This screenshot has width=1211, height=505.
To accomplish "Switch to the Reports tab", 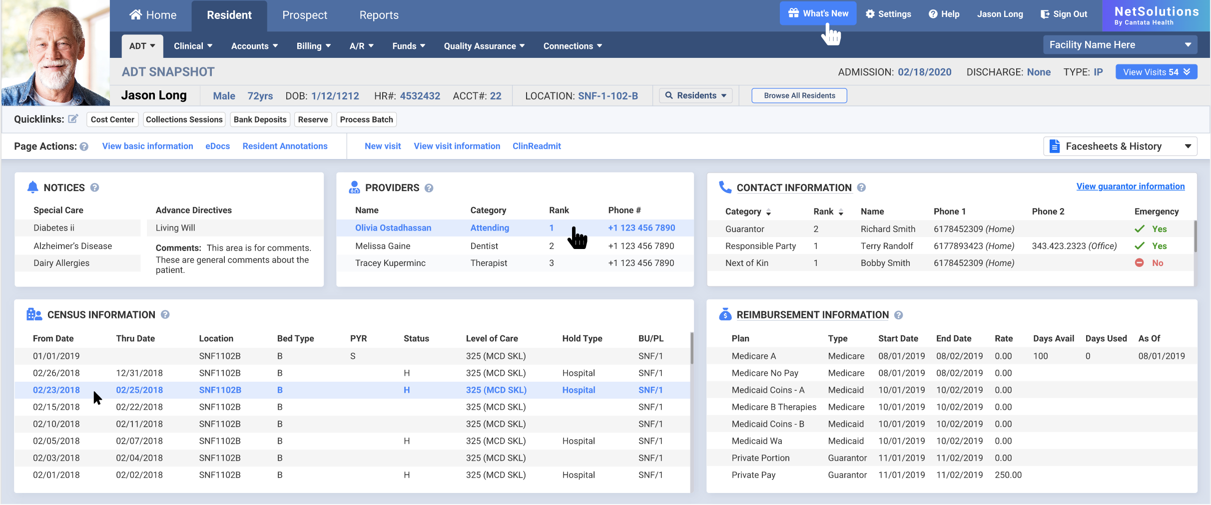I will click(x=378, y=15).
